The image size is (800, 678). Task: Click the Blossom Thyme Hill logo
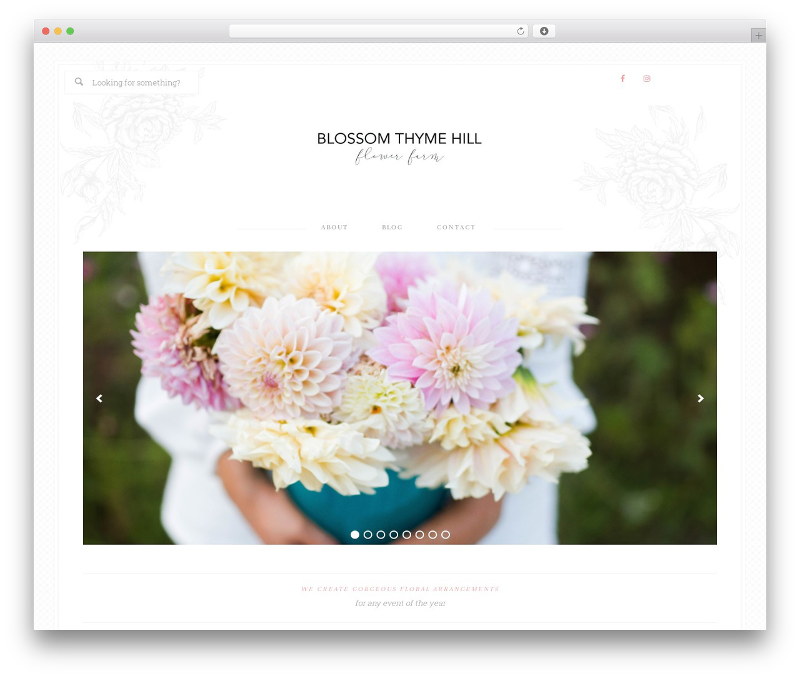[399, 148]
